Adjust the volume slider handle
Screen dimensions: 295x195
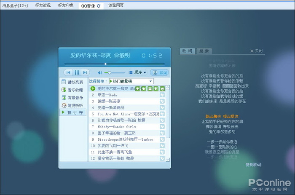click(x=109, y=72)
